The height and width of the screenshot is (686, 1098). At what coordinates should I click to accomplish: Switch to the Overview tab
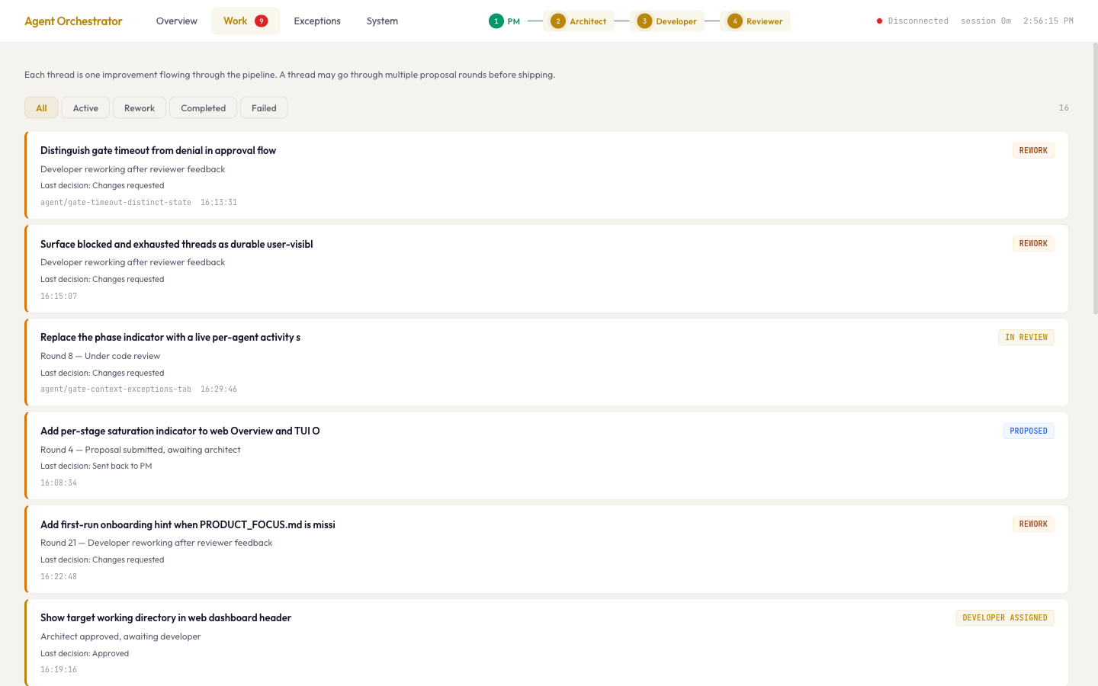coord(176,21)
